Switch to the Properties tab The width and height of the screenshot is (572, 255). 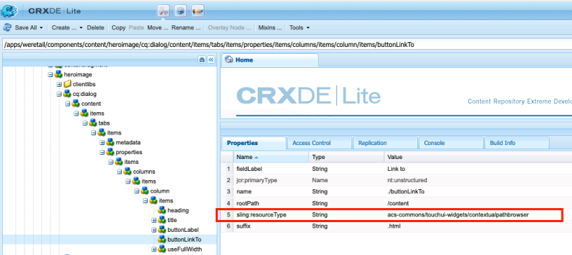tap(253, 143)
